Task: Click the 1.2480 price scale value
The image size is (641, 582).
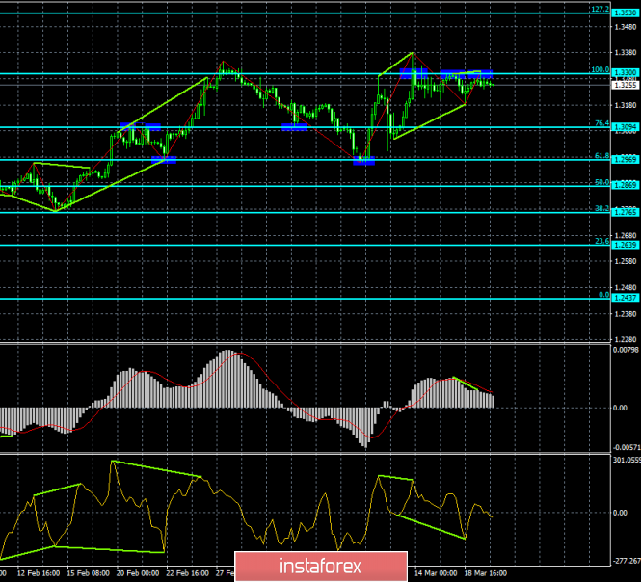Action: coord(626,288)
